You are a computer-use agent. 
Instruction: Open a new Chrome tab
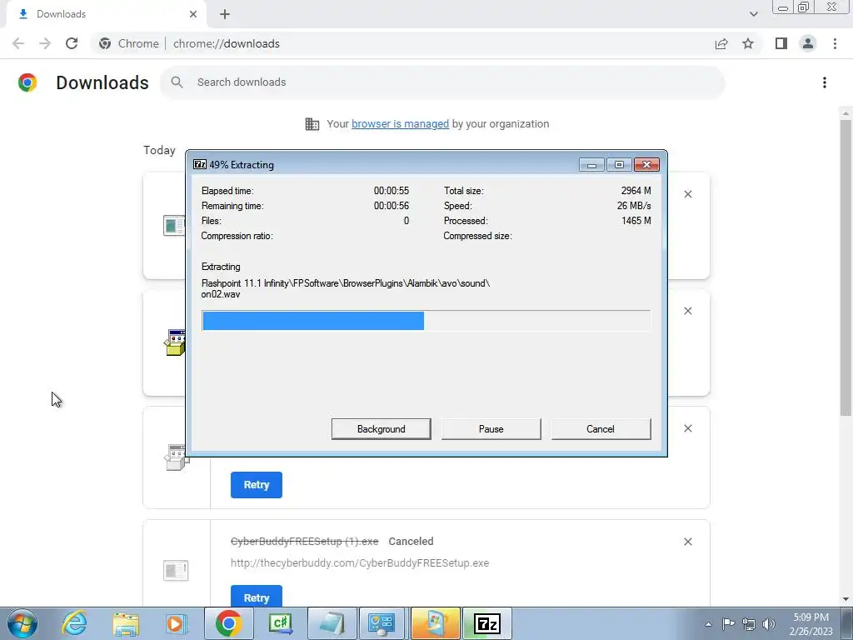pos(225,14)
